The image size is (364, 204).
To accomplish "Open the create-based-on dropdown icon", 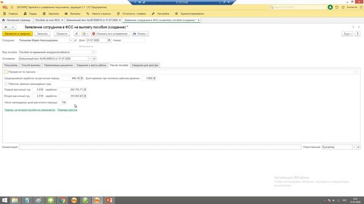I will pos(85,34).
